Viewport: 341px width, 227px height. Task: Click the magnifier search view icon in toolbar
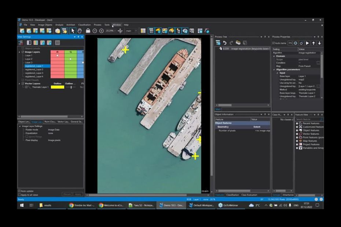tap(192, 31)
